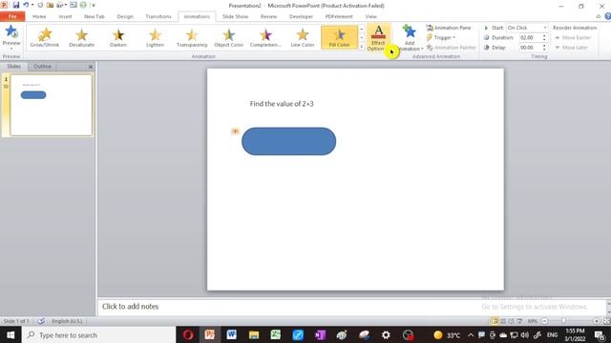Open the Windows Start menu
Viewport: 611px width, 343px height.
coord(11,334)
